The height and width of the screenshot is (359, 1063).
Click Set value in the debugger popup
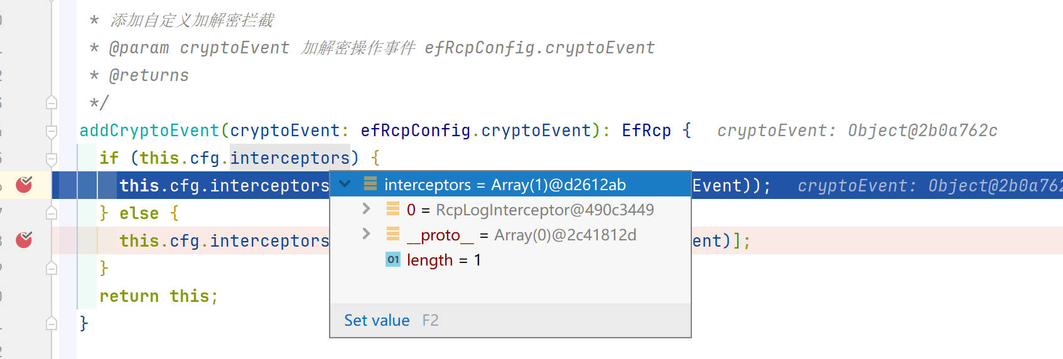(x=377, y=321)
